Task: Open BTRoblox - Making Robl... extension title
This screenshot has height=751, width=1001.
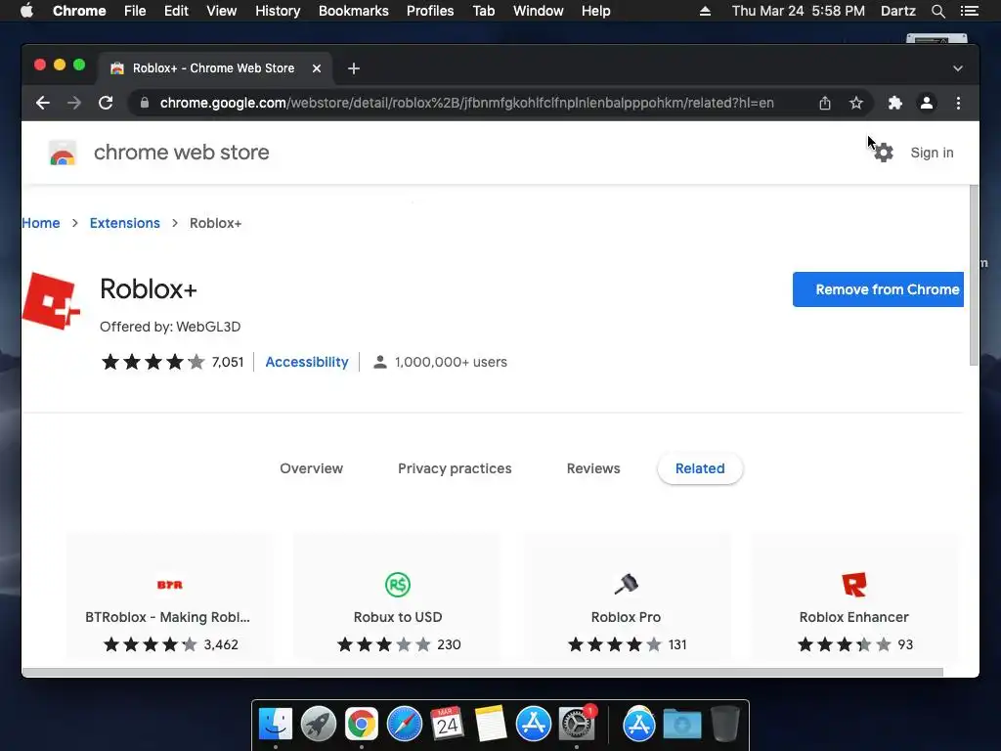Action: pyautogui.click(x=167, y=617)
